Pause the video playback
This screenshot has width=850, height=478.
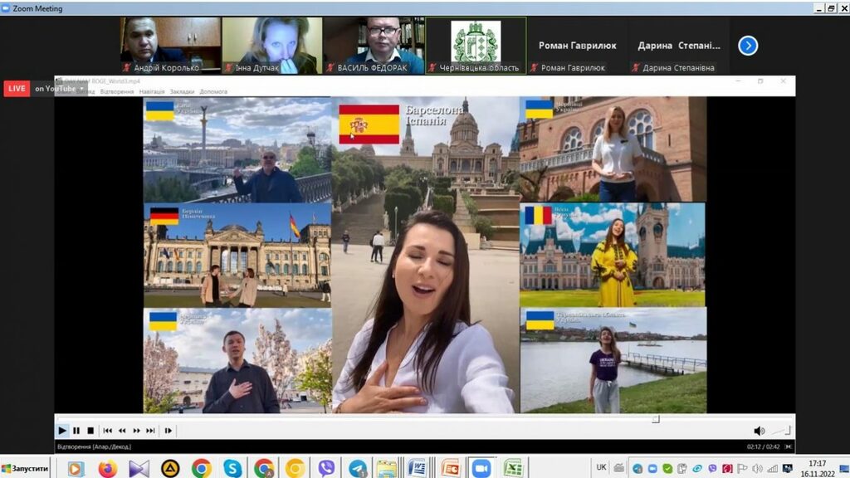coord(76,431)
